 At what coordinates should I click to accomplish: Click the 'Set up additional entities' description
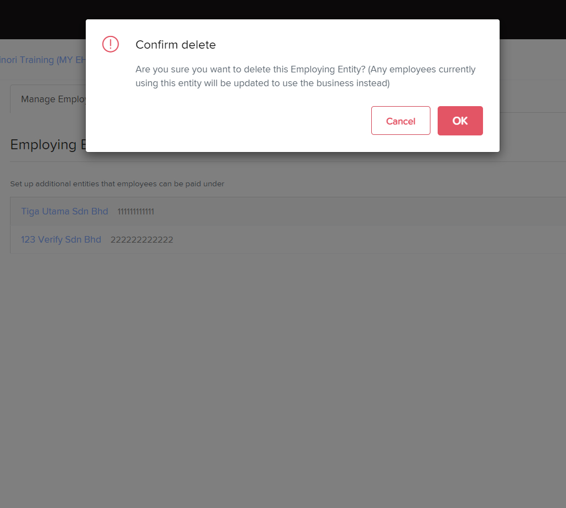tap(117, 184)
